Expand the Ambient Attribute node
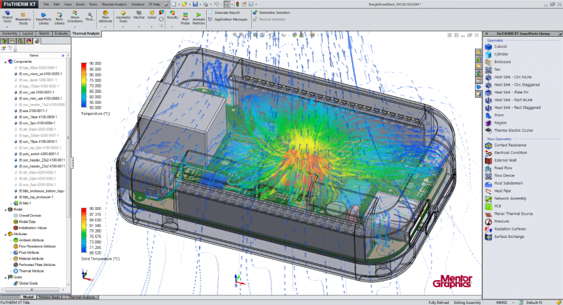The height and width of the screenshot is (305, 563). pyautogui.click(x=11, y=240)
